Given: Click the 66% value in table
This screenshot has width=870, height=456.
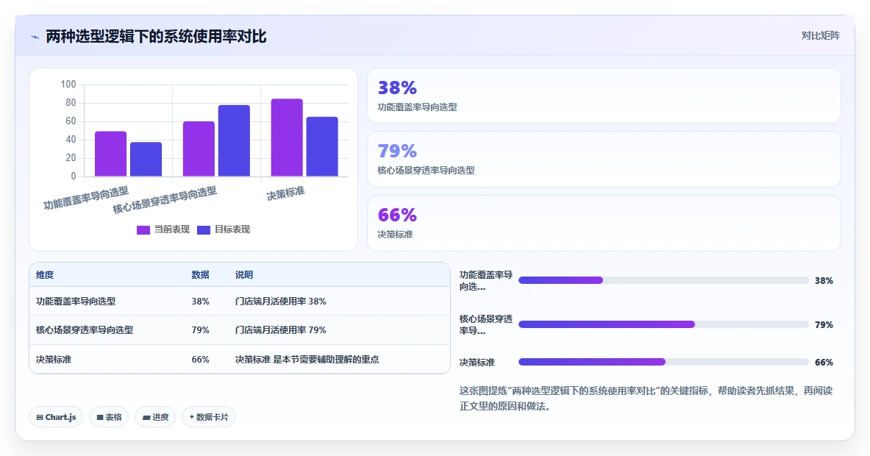Looking at the screenshot, I should tap(200, 360).
